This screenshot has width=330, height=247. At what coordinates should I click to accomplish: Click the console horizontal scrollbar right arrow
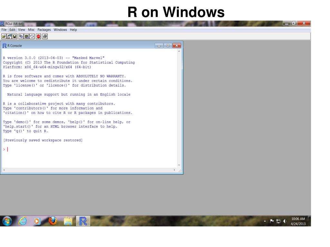click(x=174, y=170)
